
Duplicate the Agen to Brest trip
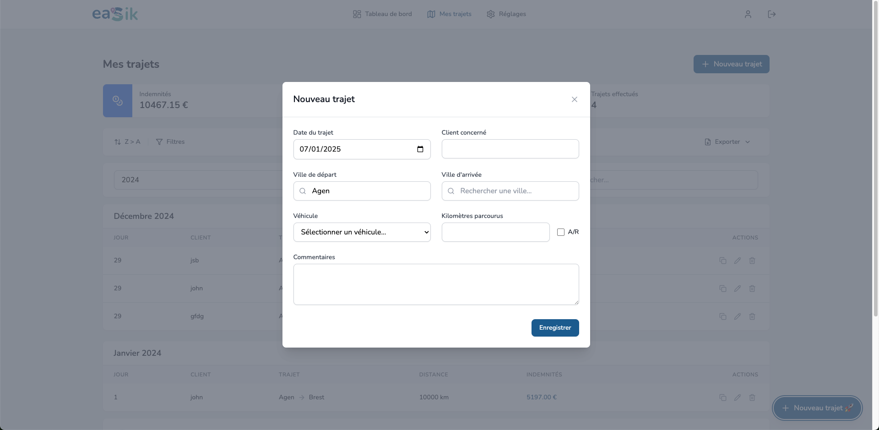pyautogui.click(x=723, y=397)
